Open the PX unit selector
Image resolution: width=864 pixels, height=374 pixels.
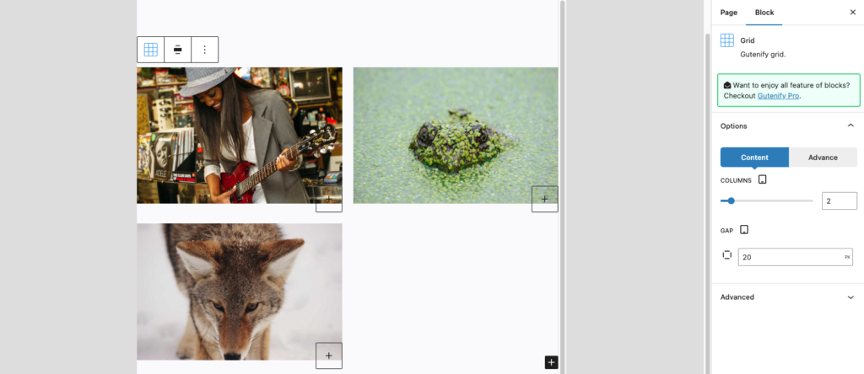tap(847, 258)
